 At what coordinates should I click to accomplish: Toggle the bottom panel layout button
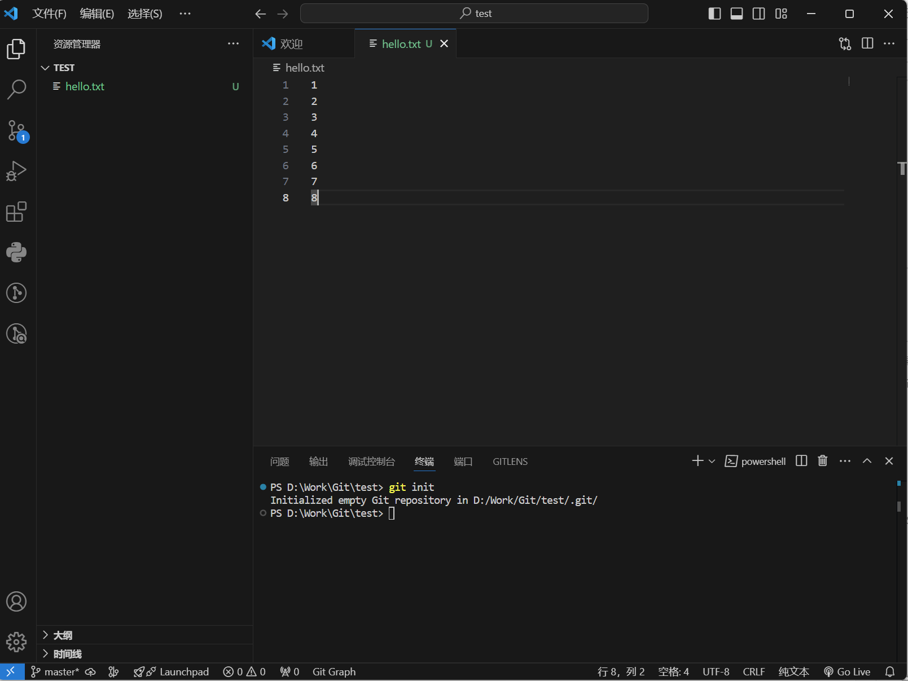coord(736,14)
